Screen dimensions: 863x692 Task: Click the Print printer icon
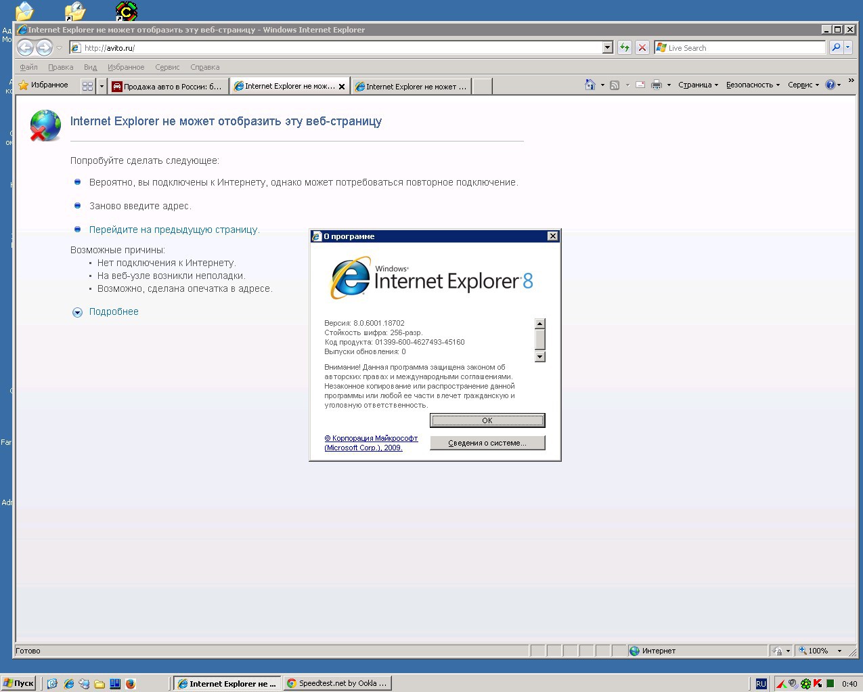tap(656, 85)
